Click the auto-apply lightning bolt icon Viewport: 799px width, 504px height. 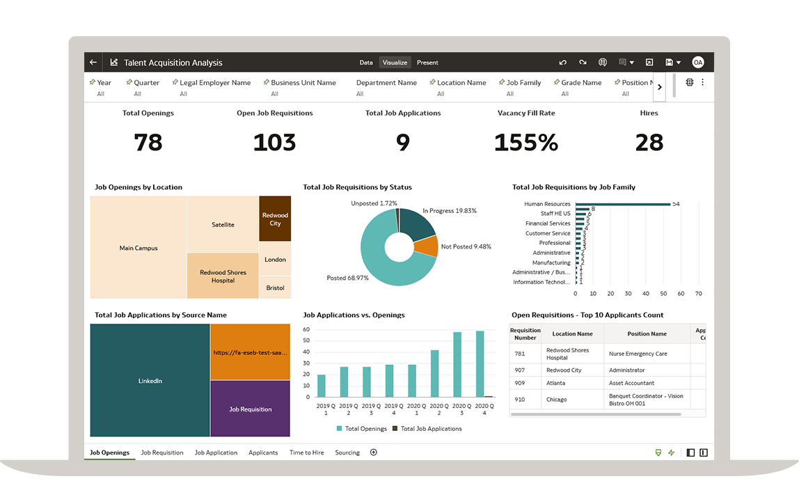point(672,452)
